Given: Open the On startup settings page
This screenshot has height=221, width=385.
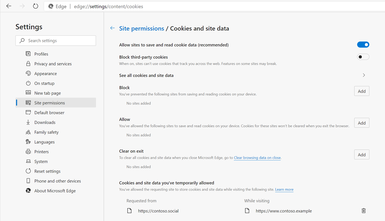Looking at the screenshot, I should click(44, 83).
